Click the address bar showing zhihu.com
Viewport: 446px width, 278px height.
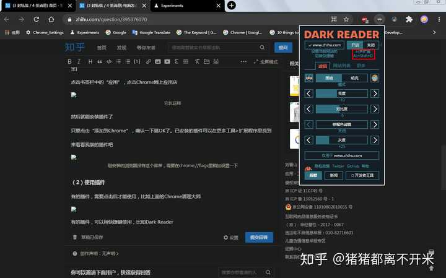(x=196, y=19)
